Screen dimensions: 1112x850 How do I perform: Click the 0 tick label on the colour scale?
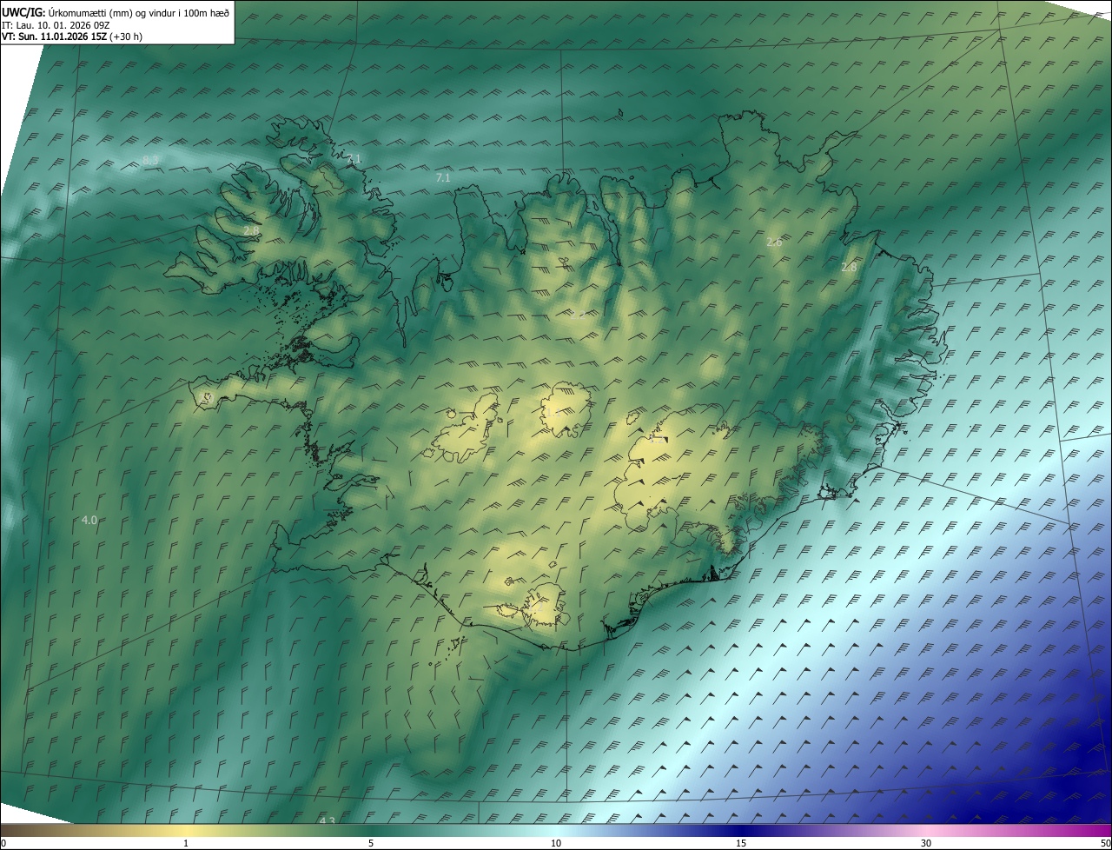tap(3, 843)
